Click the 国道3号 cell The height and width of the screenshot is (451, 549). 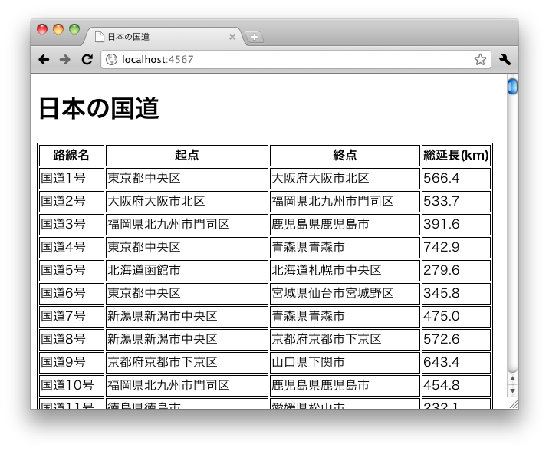(71, 225)
